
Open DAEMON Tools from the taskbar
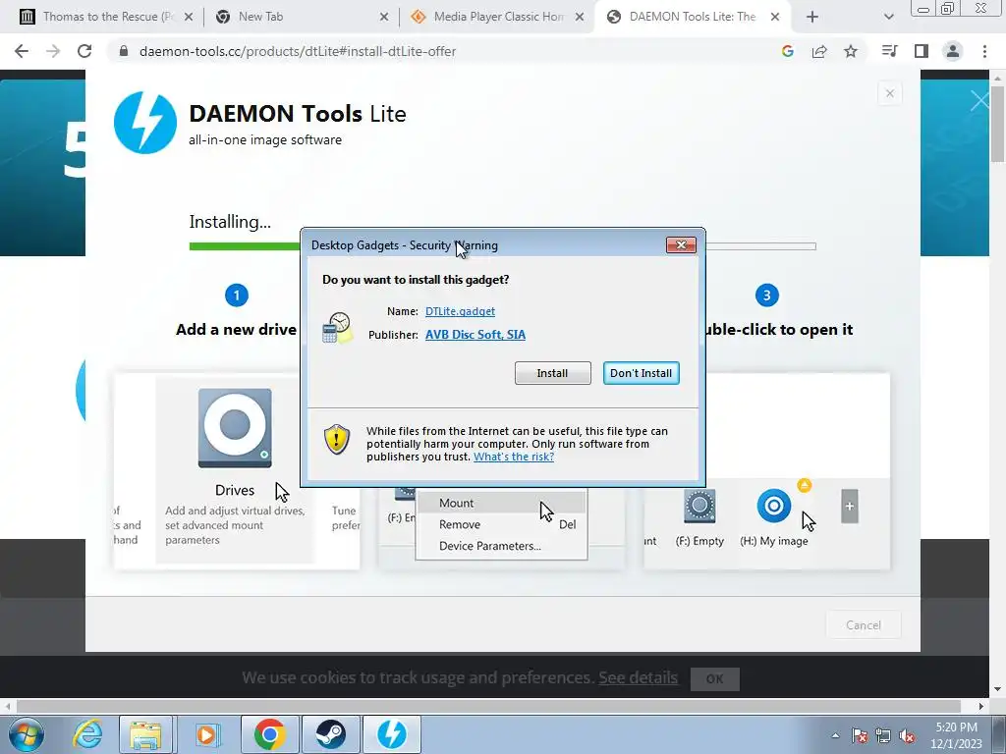click(392, 734)
